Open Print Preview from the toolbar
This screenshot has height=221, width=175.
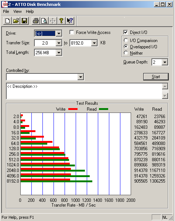tap(44, 21)
